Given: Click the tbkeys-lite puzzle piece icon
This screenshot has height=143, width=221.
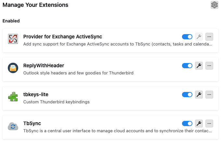Looking at the screenshot, I should click(13, 97).
